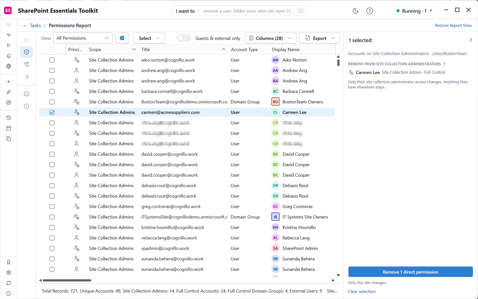478x299 pixels.
Task: Open the calendar icon in left sidebar
Action: 9,128
